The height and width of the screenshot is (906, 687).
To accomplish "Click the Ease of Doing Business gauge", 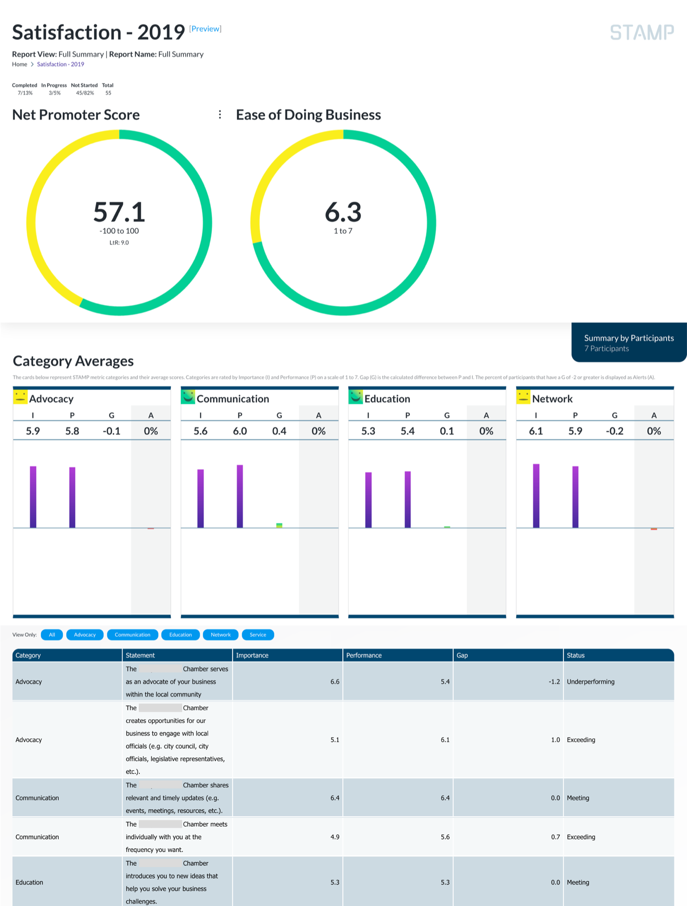I will [x=343, y=223].
